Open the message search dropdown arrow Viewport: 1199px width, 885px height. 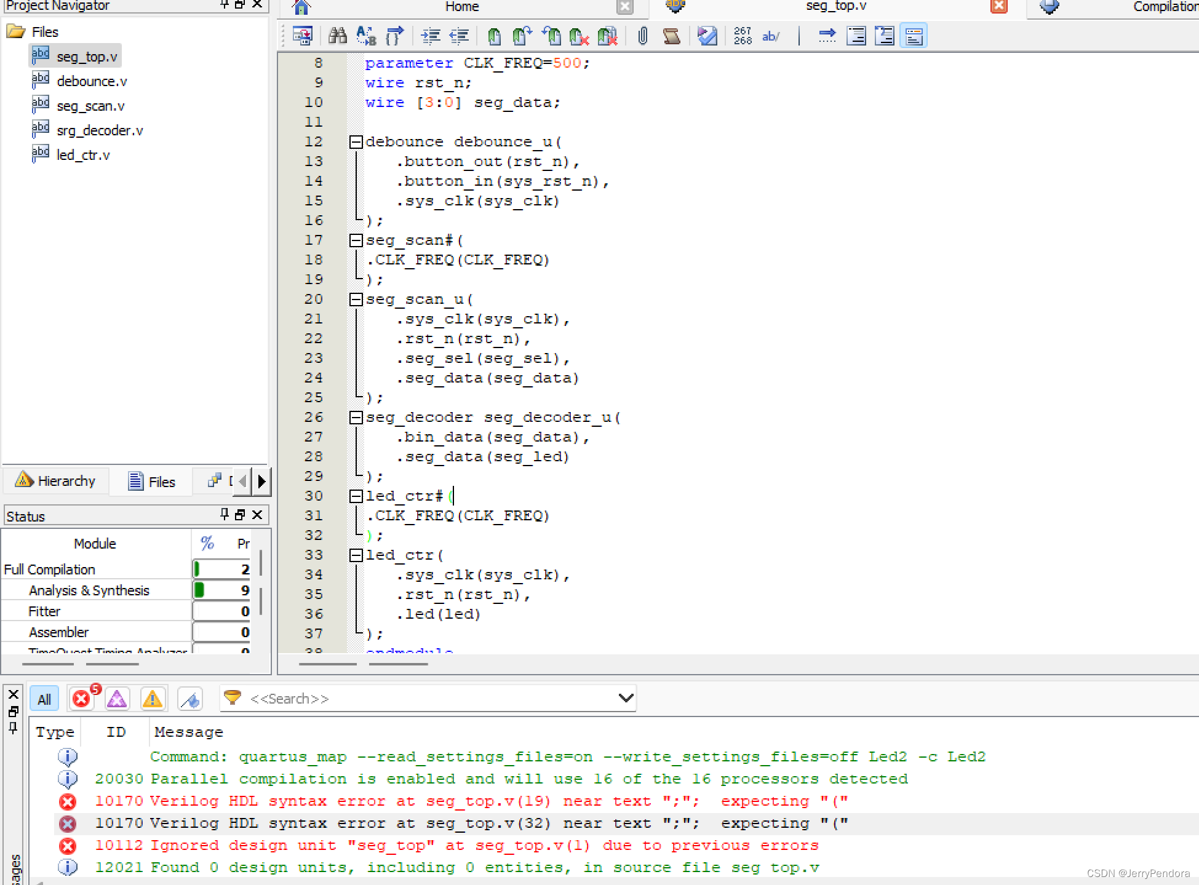[x=625, y=698]
